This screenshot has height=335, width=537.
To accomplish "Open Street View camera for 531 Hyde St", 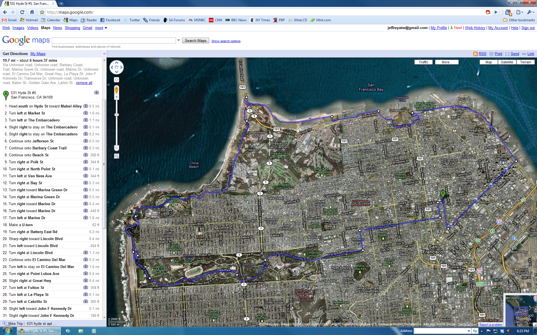I will pyautogui.click(x=96, y=92).
